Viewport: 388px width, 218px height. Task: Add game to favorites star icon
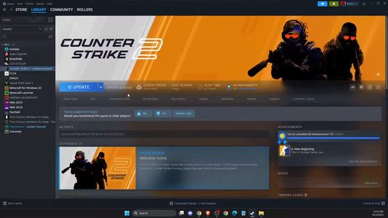(x=378, y=87)
